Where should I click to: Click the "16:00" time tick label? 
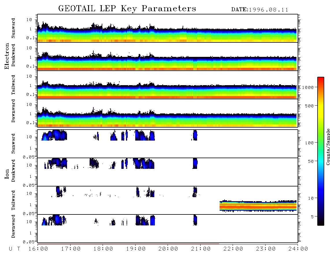click(x=38, y=249)
